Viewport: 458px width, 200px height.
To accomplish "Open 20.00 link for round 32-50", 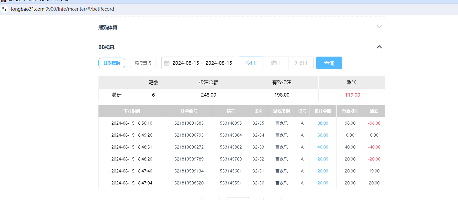I will (x=322, y=183).
